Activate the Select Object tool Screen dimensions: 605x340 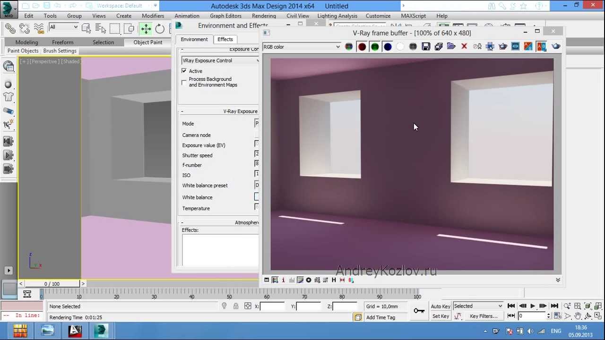click(86, 29)
